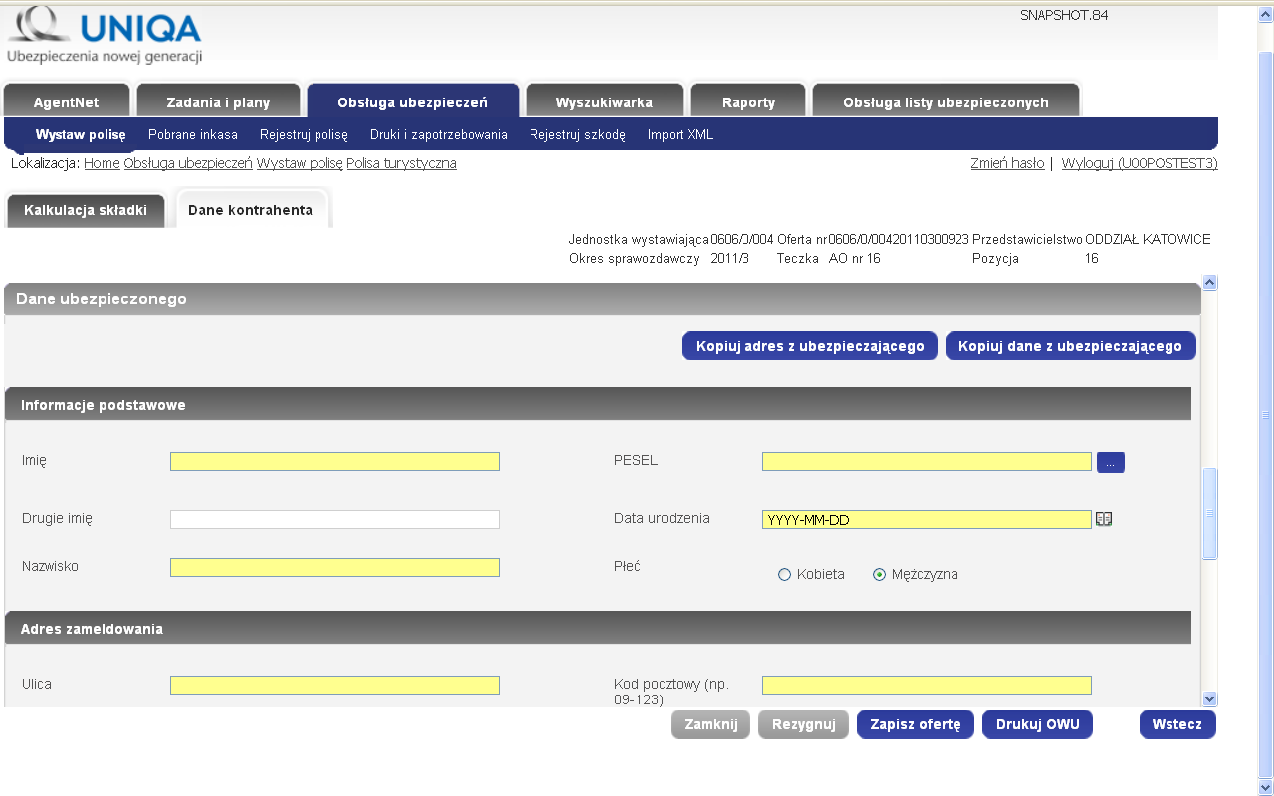
Task: Click the Zmień hasło link
Action: pos(1007,163)
